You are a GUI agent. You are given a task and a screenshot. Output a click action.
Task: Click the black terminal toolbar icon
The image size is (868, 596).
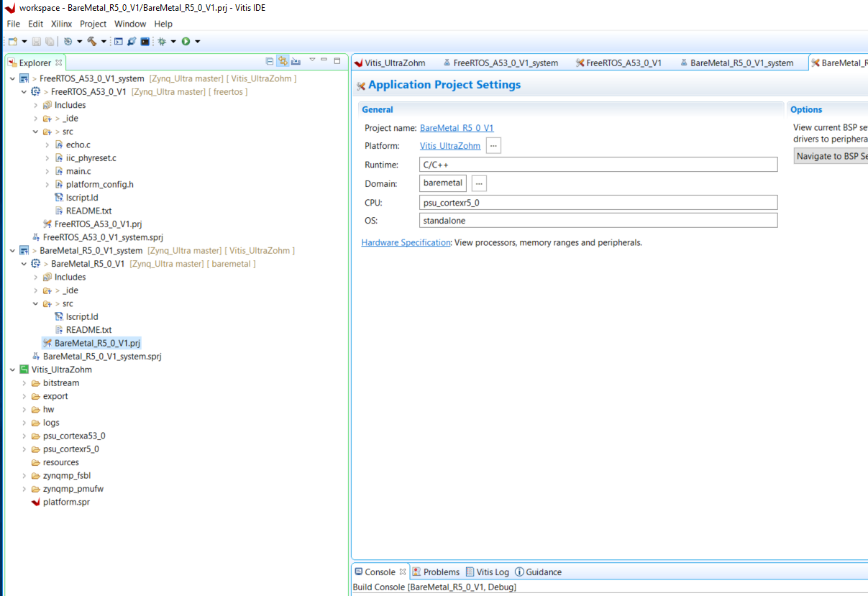(x=145, y=42)
